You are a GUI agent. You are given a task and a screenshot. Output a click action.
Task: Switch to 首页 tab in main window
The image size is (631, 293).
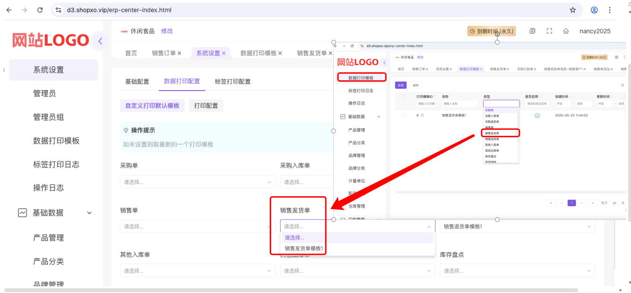pyautogui.click(x=131, y=53)
